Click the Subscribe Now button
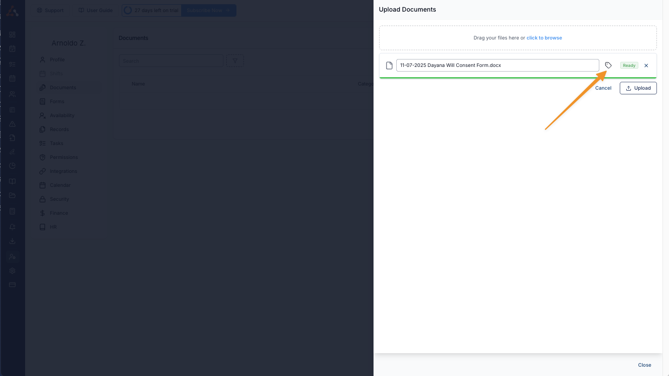This screenshot has height=376, width=669. click(x=208, y=10)
